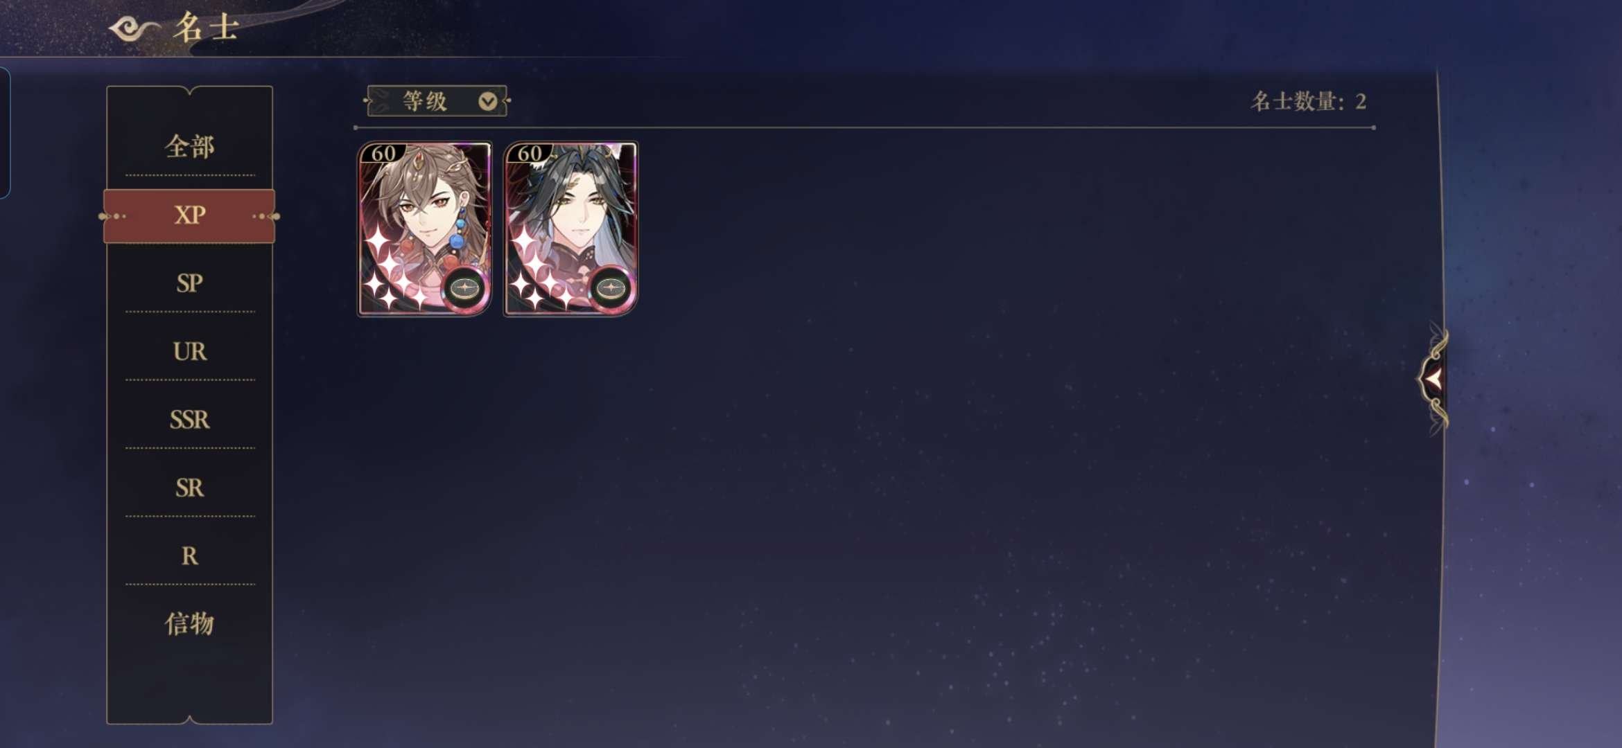
Task: Open the black-haired character card
Action: [x=570, y=229]
